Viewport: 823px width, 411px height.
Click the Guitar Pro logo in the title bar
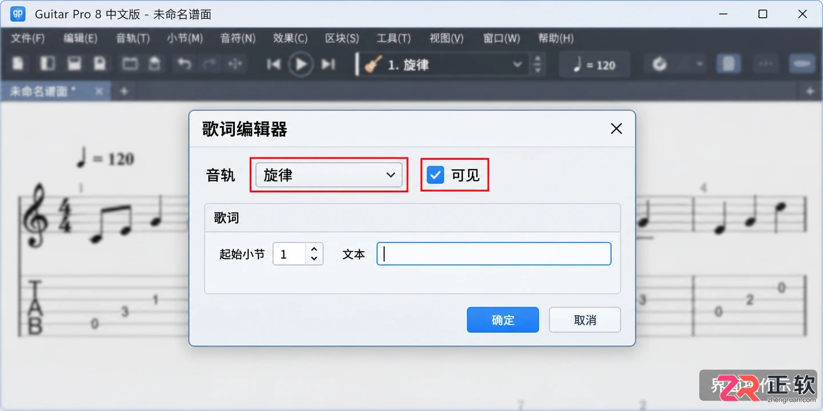click(18, 14)
